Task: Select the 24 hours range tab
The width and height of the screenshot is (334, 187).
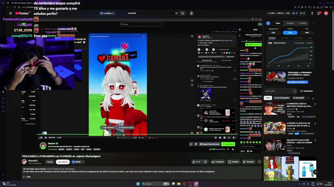Action: [x=272, y=38]
